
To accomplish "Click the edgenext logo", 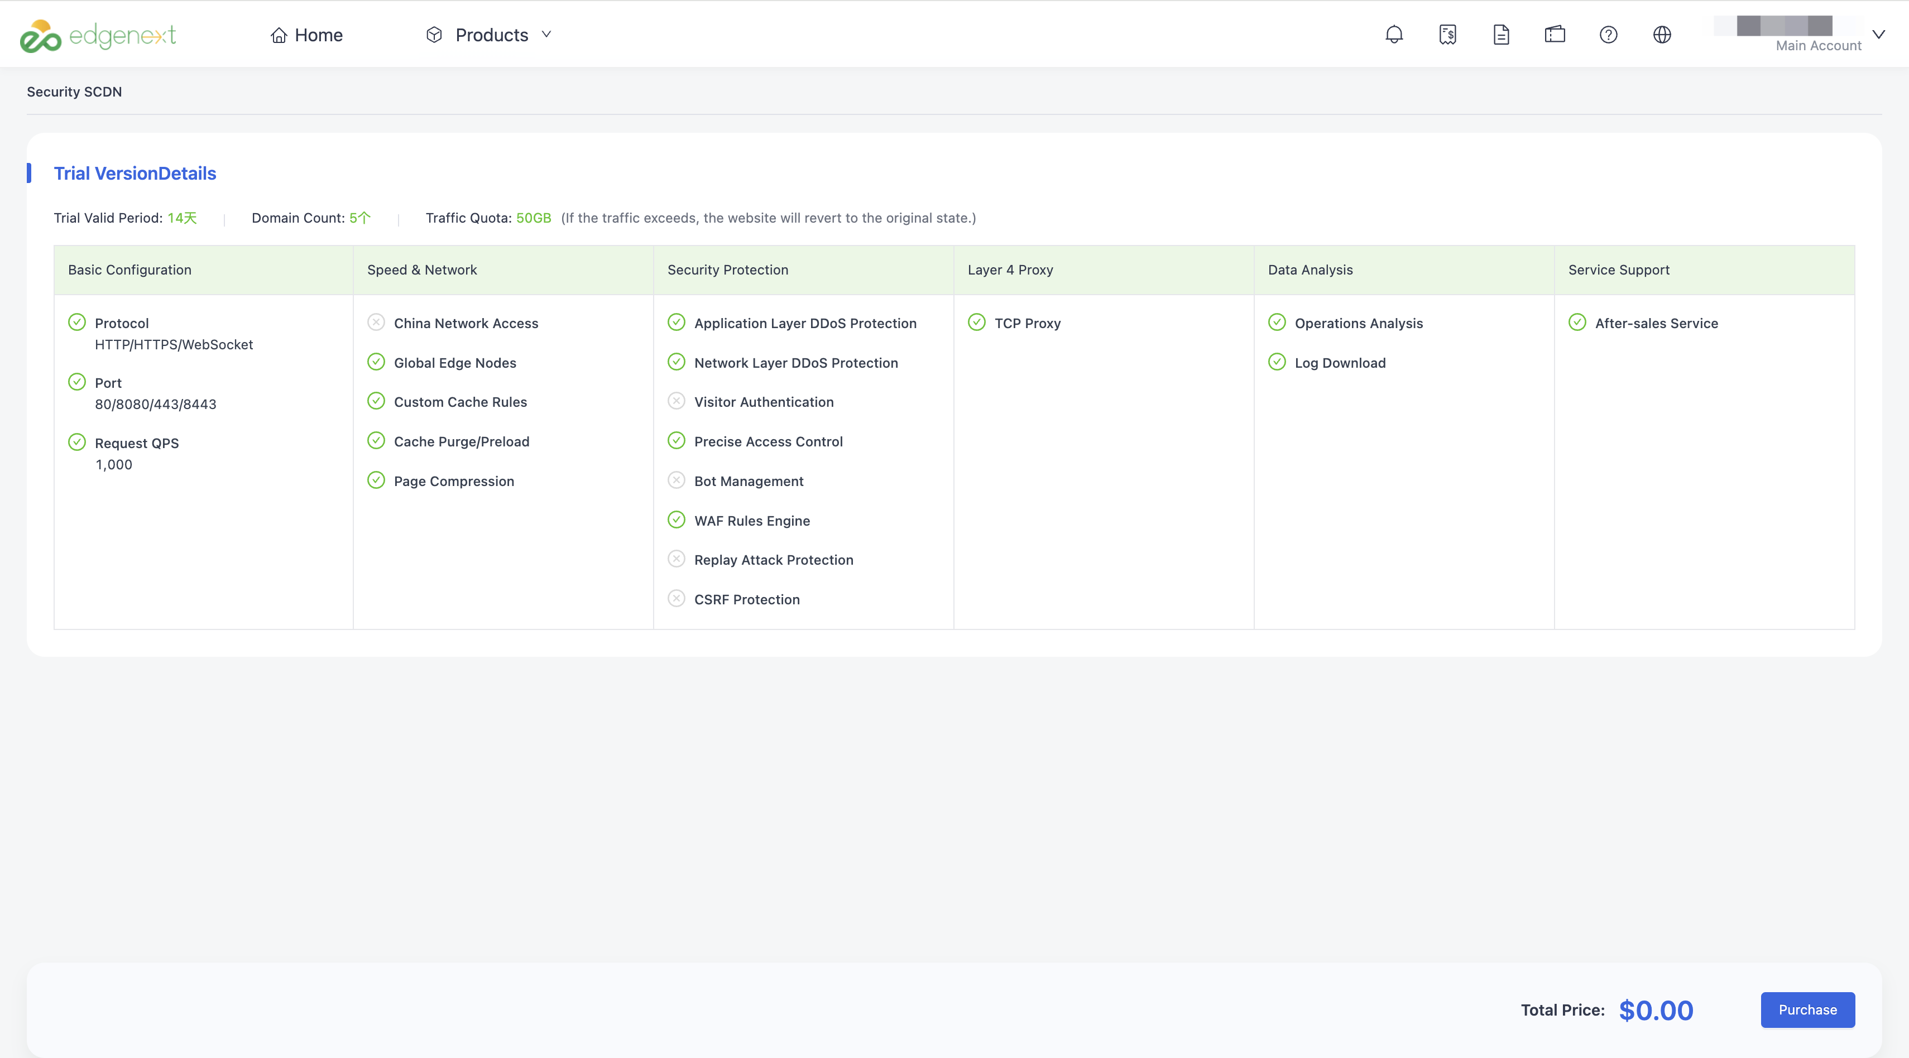I will [x=98, y=36].
